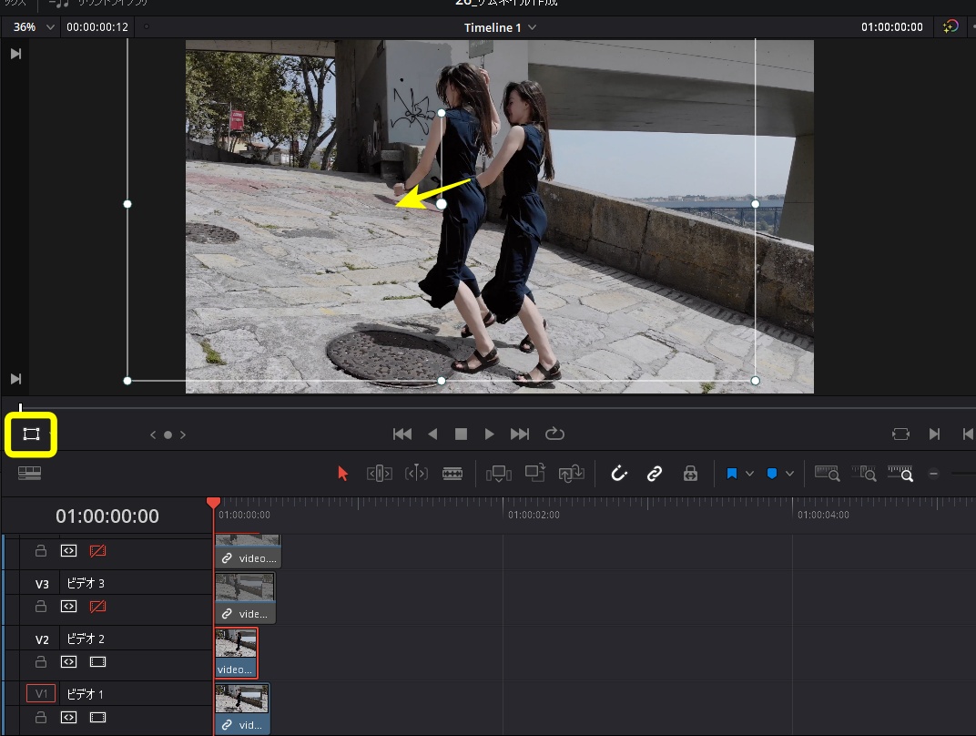The image size is (976, 736).
Task: Lock the ビデオ 2 track
Action: [x=40, y=661]
